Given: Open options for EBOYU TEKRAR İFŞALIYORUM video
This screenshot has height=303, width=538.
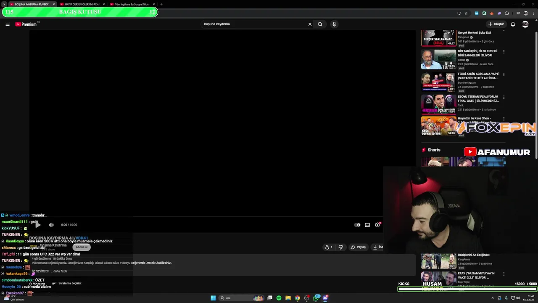Looking at the screenshot, I should coord(504,97).
